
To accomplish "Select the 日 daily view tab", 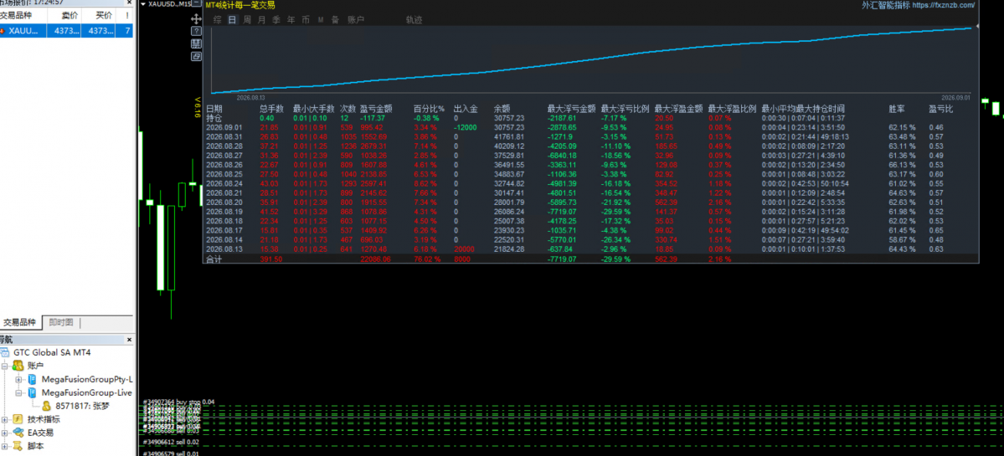I will (x=232, y=20).
